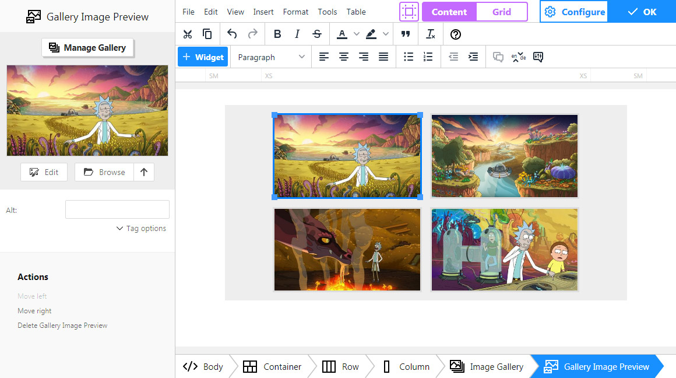Apply the text color
This screenshot has width=676, height=378.
(342, 34)
